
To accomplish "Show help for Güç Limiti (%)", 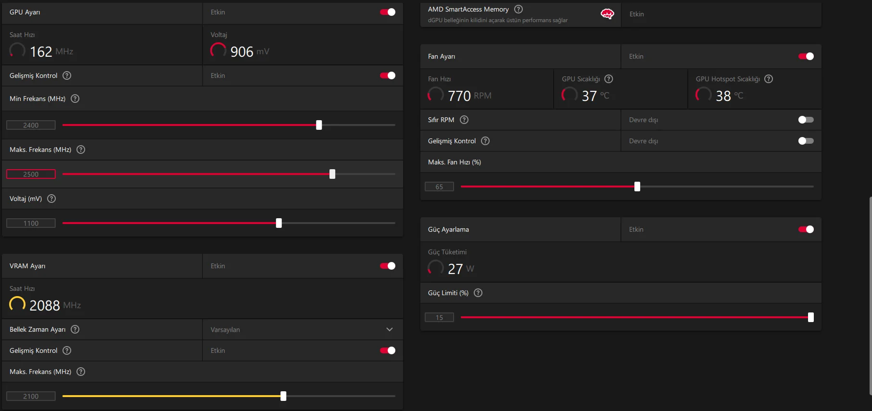I will click(478, 293).
